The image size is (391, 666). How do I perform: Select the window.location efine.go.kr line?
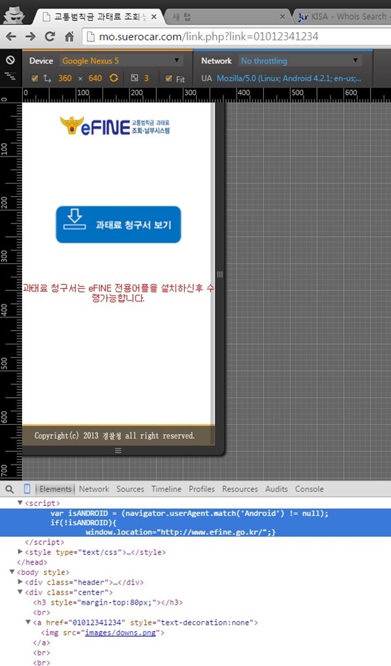click(181, 532)
